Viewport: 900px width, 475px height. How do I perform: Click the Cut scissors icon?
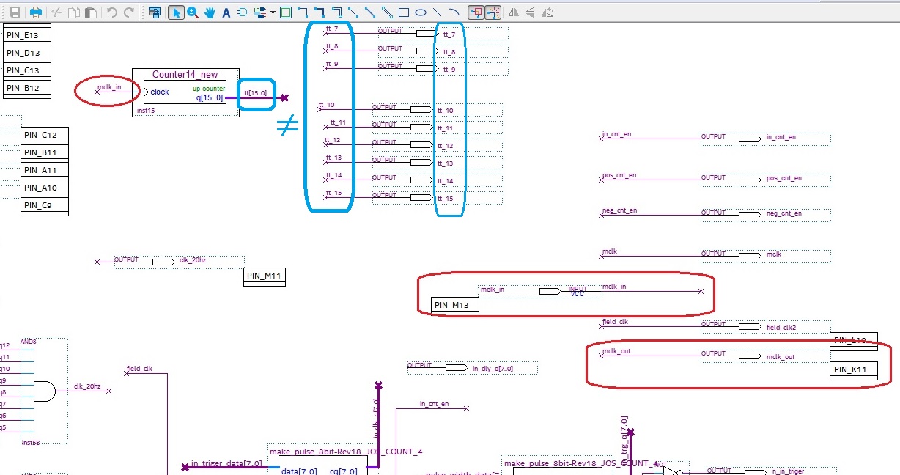(x=57, y=12)
